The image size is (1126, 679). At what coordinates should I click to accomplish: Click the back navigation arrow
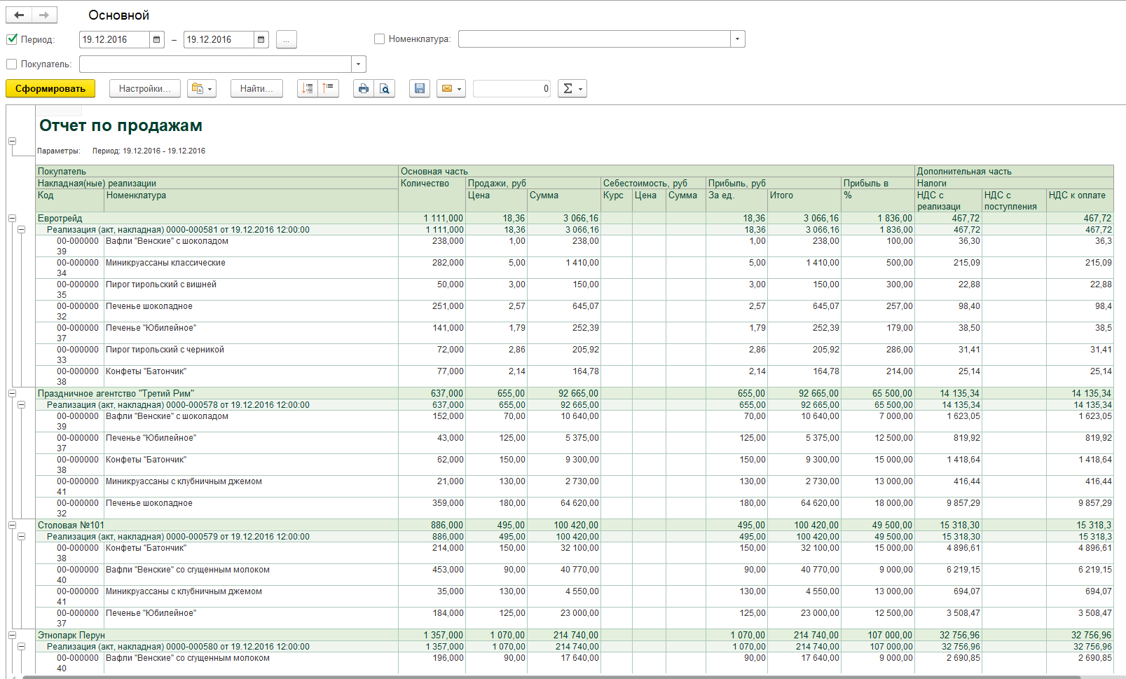click(19, 15)
